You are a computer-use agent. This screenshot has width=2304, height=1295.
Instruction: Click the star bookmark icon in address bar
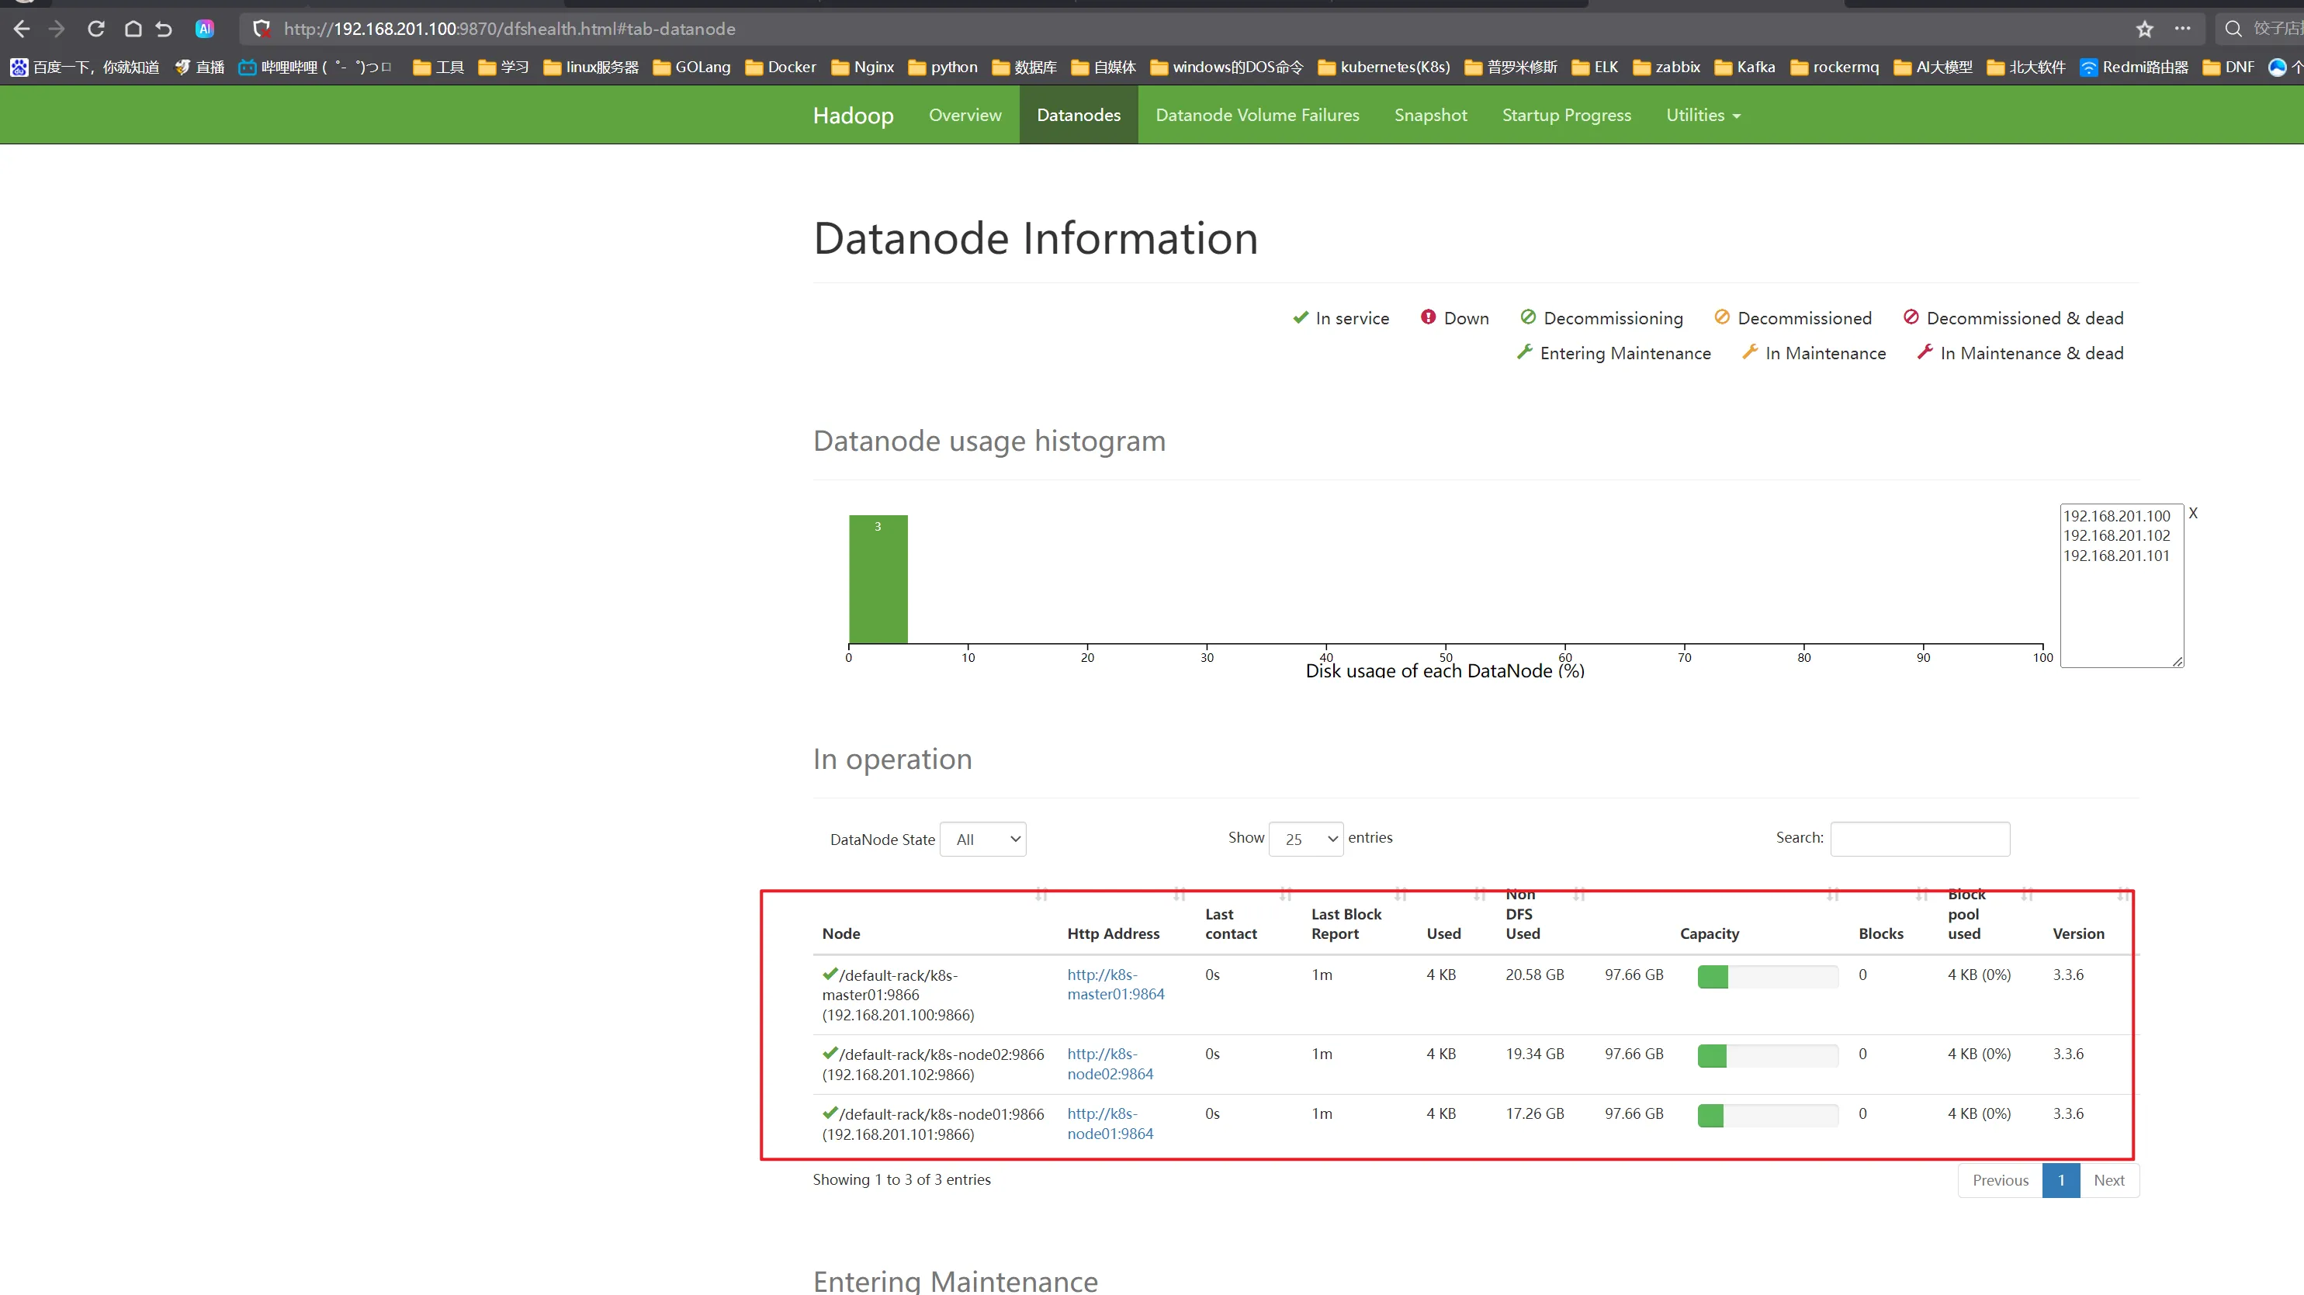click(2145, 29)
